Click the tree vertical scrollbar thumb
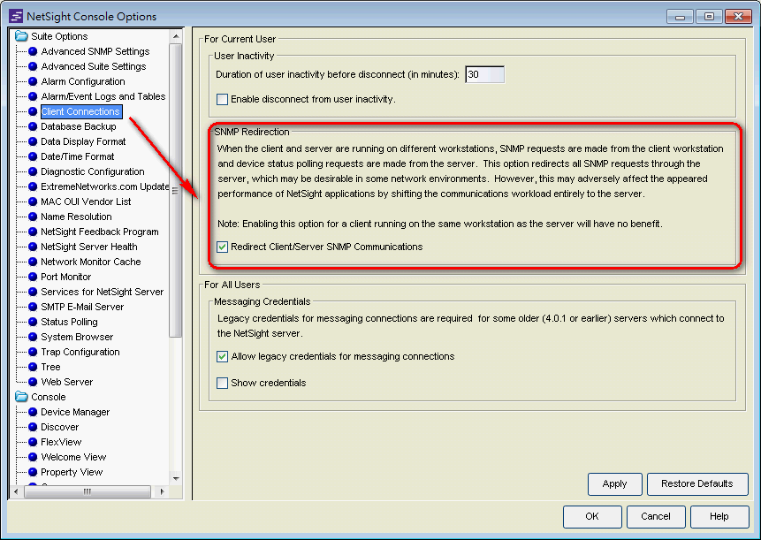 tap(176, 191)
